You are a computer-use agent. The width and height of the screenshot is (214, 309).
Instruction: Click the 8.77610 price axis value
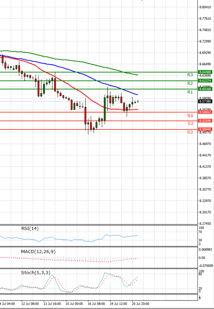(205, 19)
